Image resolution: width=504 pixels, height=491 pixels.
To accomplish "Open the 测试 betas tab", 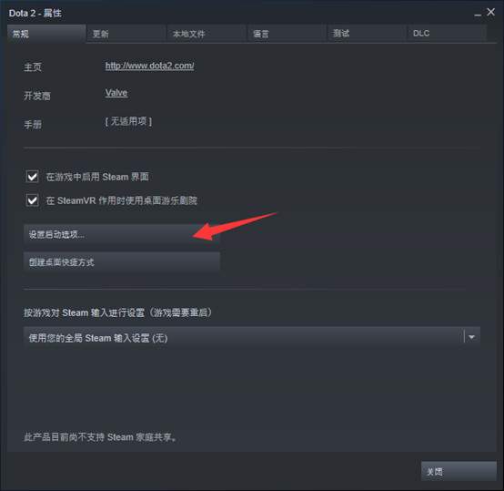I will coord(367,34).
